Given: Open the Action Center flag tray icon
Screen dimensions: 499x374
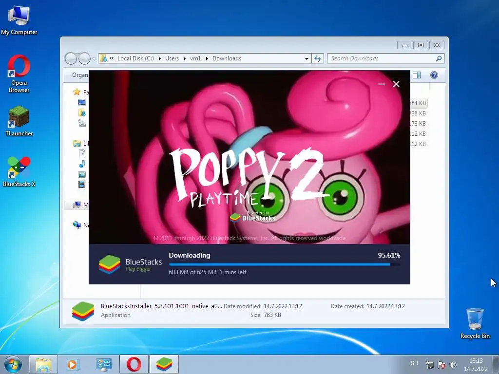Looking at the screenshot, I should tap(441, 365).
